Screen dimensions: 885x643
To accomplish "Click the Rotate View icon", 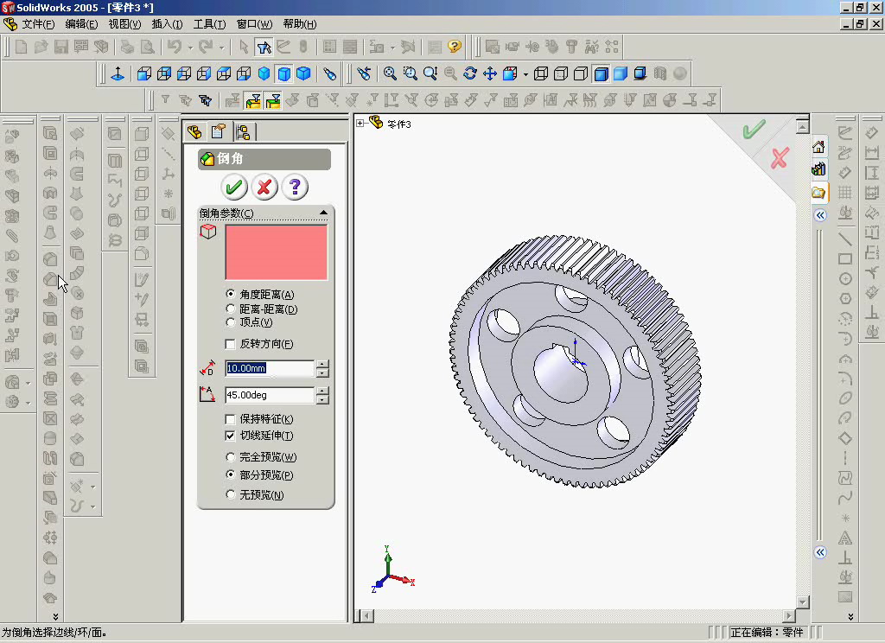I will coord(469,73).
